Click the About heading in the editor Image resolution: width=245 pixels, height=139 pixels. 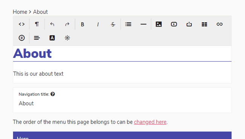click(32, 53)
